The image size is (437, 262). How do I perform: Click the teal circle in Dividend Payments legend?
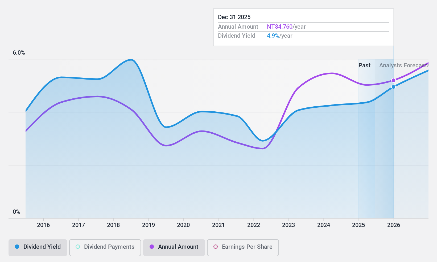point(78,247)
